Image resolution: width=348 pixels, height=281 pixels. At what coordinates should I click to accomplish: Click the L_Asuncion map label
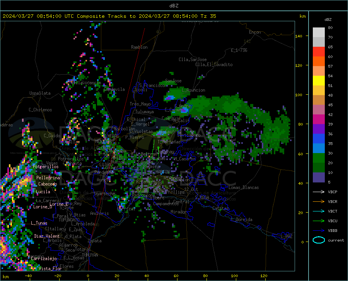pos(193,90)
